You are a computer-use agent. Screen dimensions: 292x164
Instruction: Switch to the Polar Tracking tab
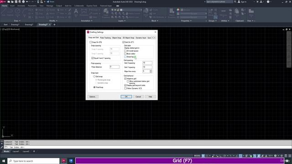(x=105, y=38)
